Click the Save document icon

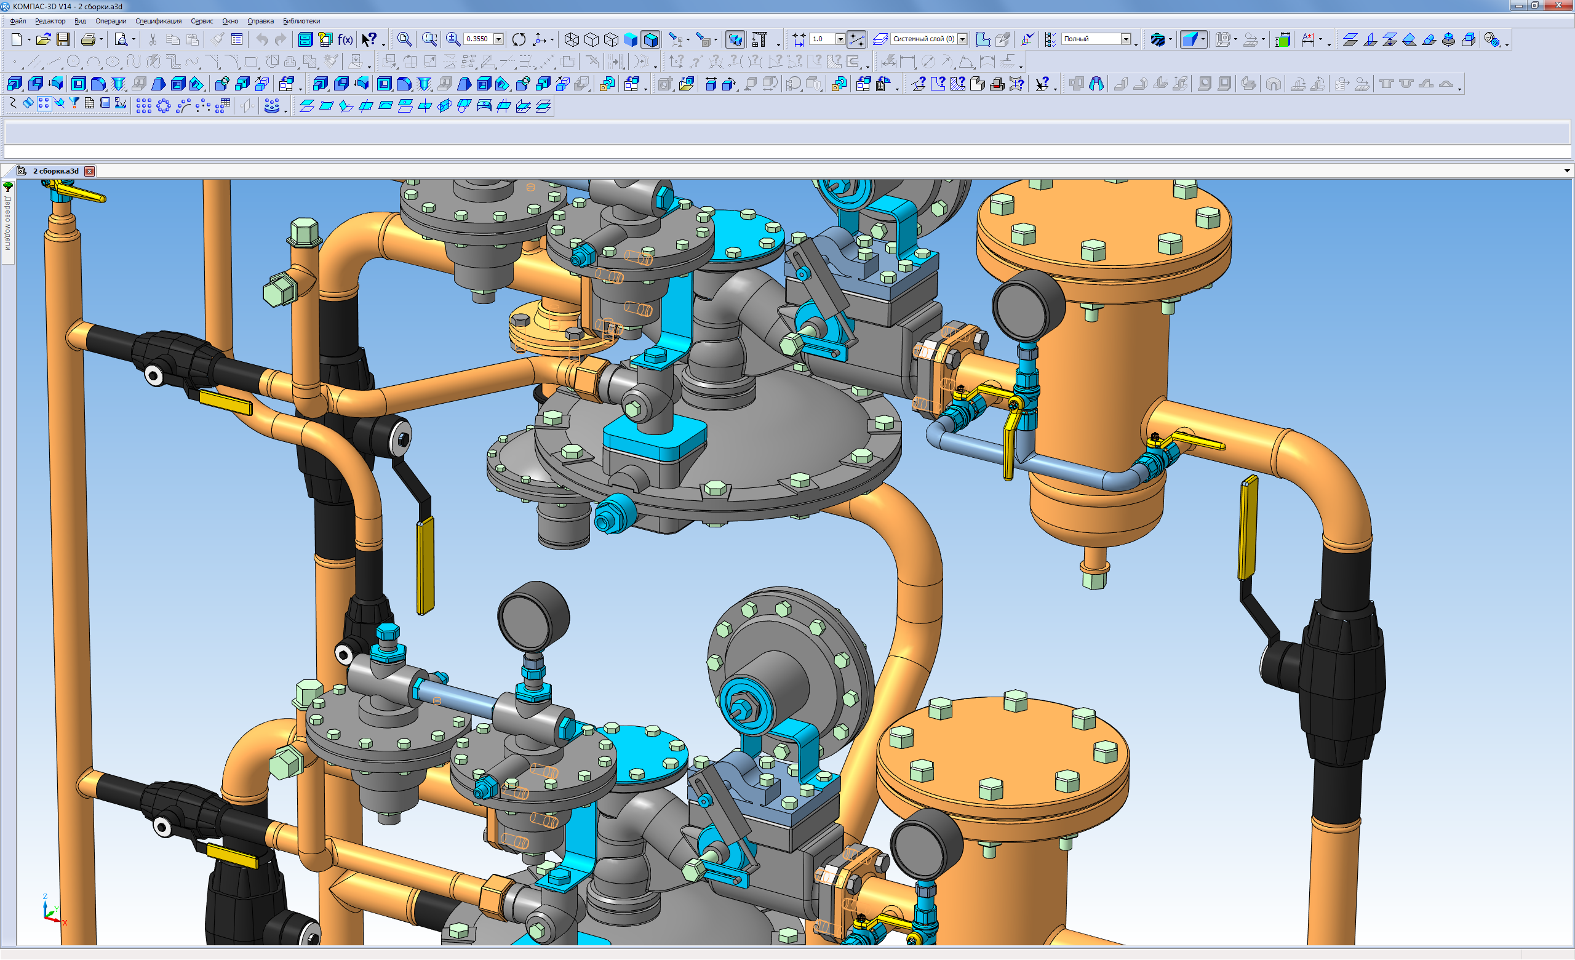63,39
